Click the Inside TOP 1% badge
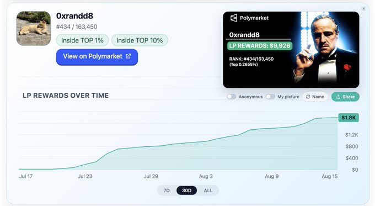The image size is (375, 206). coord(83,40)
